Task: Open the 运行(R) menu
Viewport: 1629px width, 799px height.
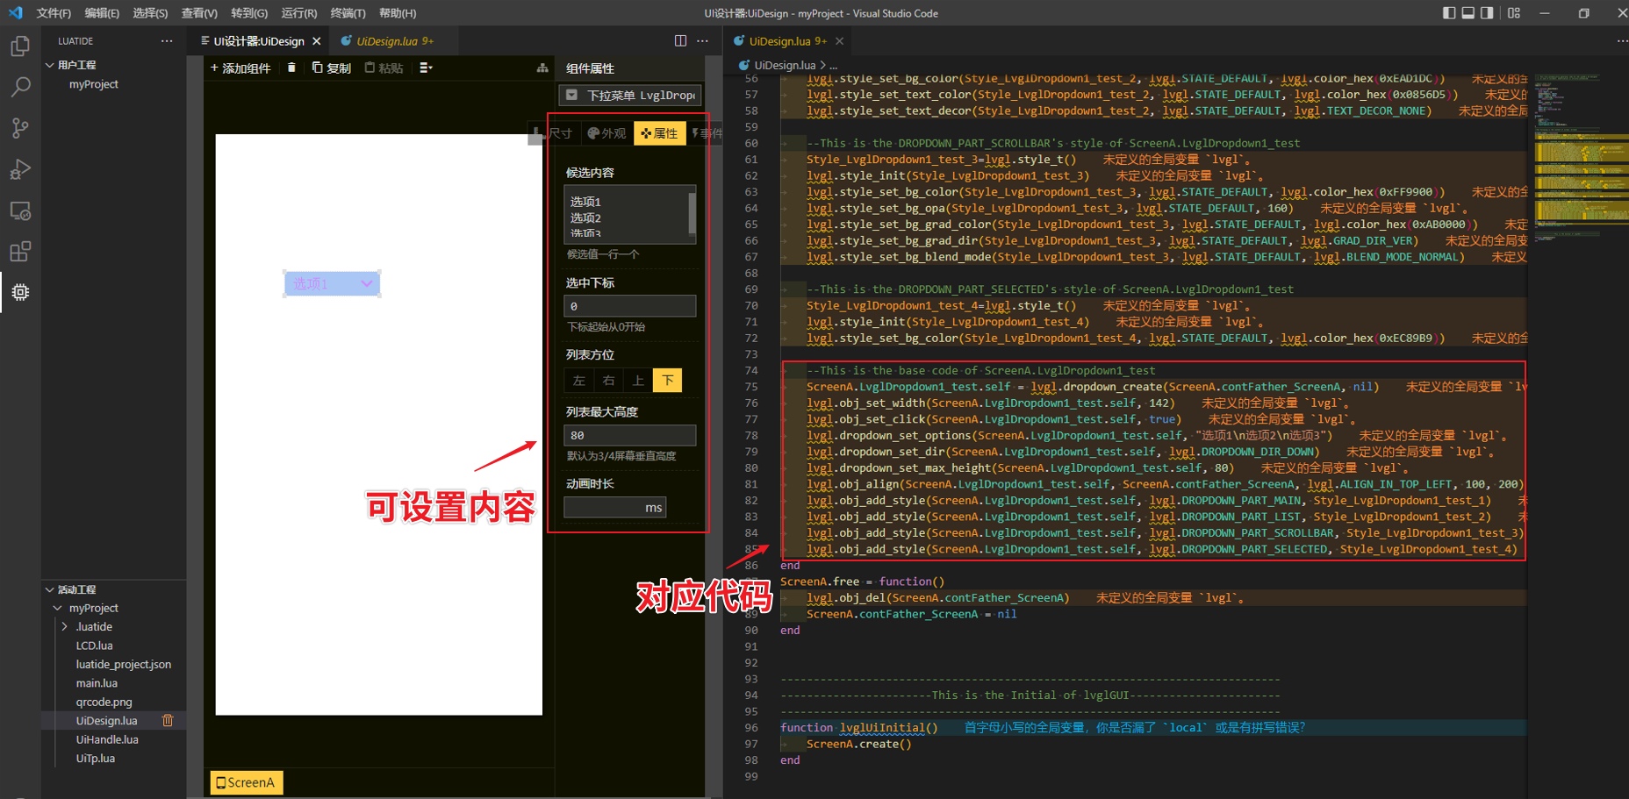Action: tap(298, 13)
